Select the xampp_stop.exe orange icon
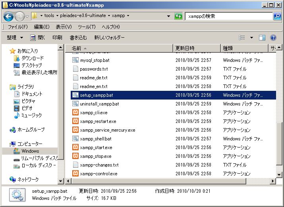The width and height of the screenshot is (284, 207). (x=75, y=156)
